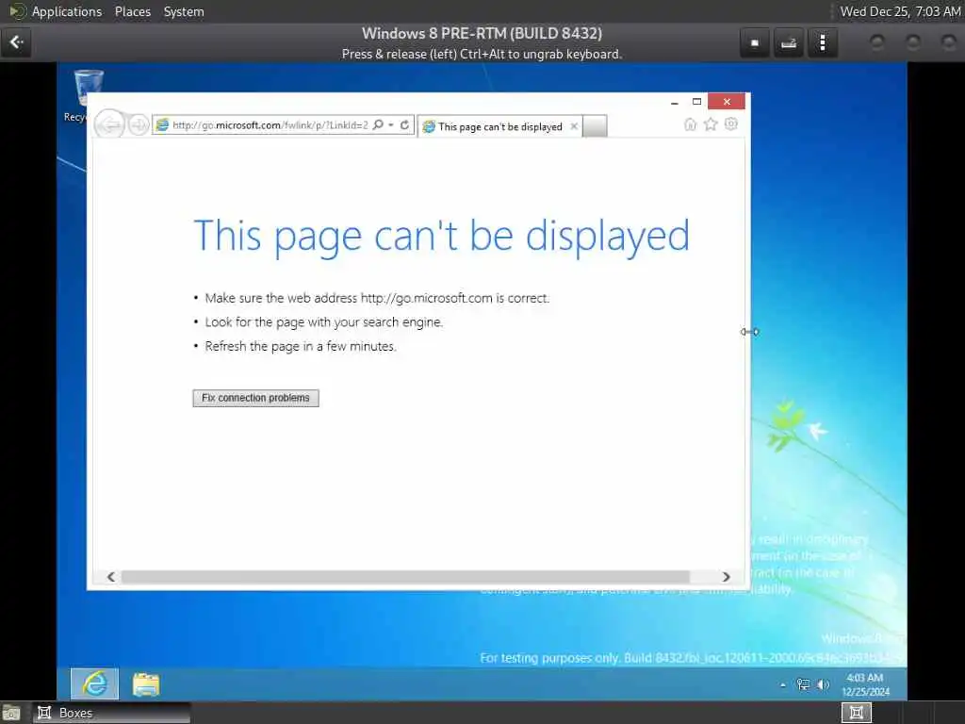The image size is (965, 724).
Task: Click 'Fix connection problems' button
Action: [x=255, y=398]
